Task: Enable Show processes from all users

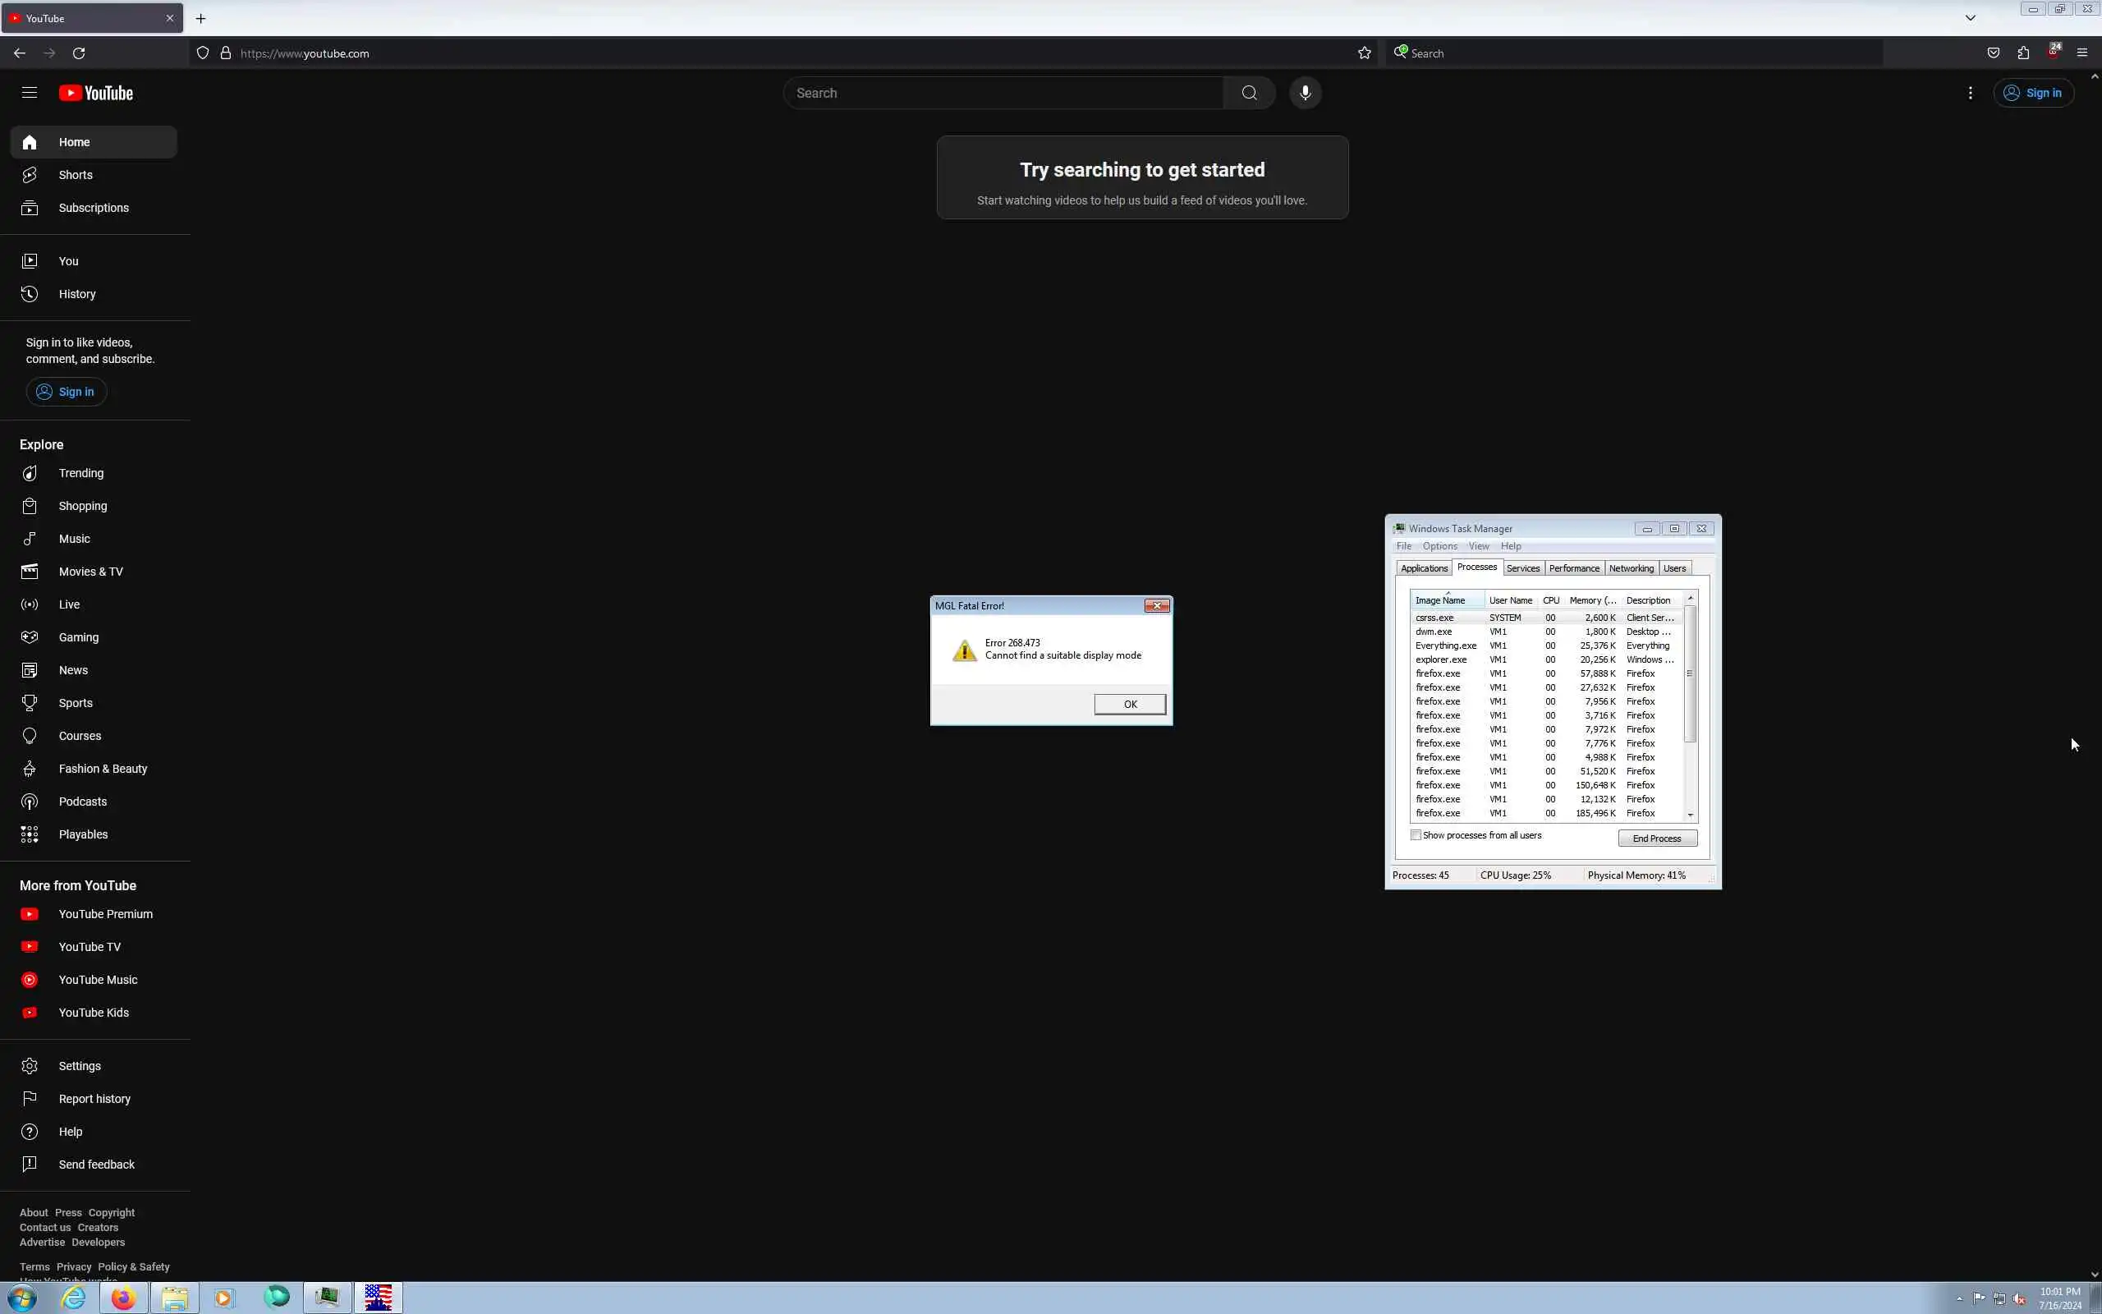Action: coord(1416,835)
